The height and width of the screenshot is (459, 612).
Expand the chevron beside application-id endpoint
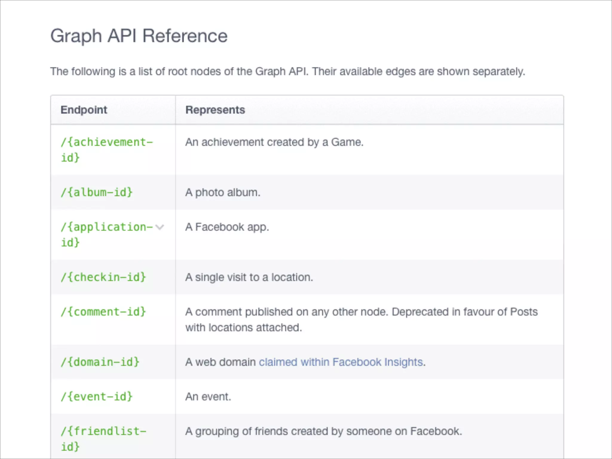pyautogui.click(x=160, y=227)
